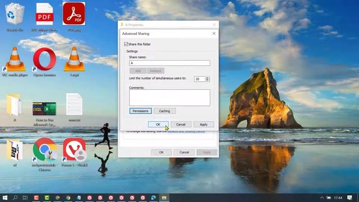Decrease simultaneous users with the down arrow
The image size is (359, 202).
tap(207, 80)
